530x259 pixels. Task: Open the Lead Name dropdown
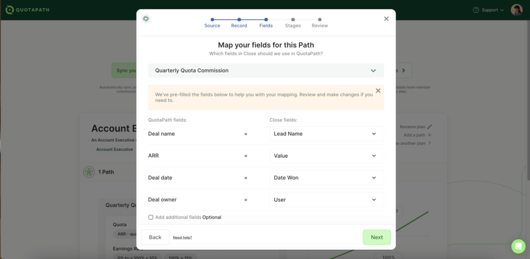coord(327,134)
